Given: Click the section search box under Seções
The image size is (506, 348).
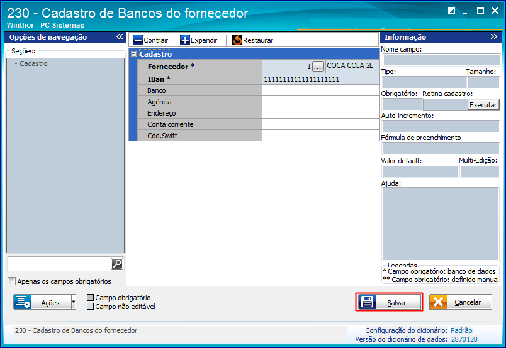Looking at the screenshot, I should tap(59, 264).
